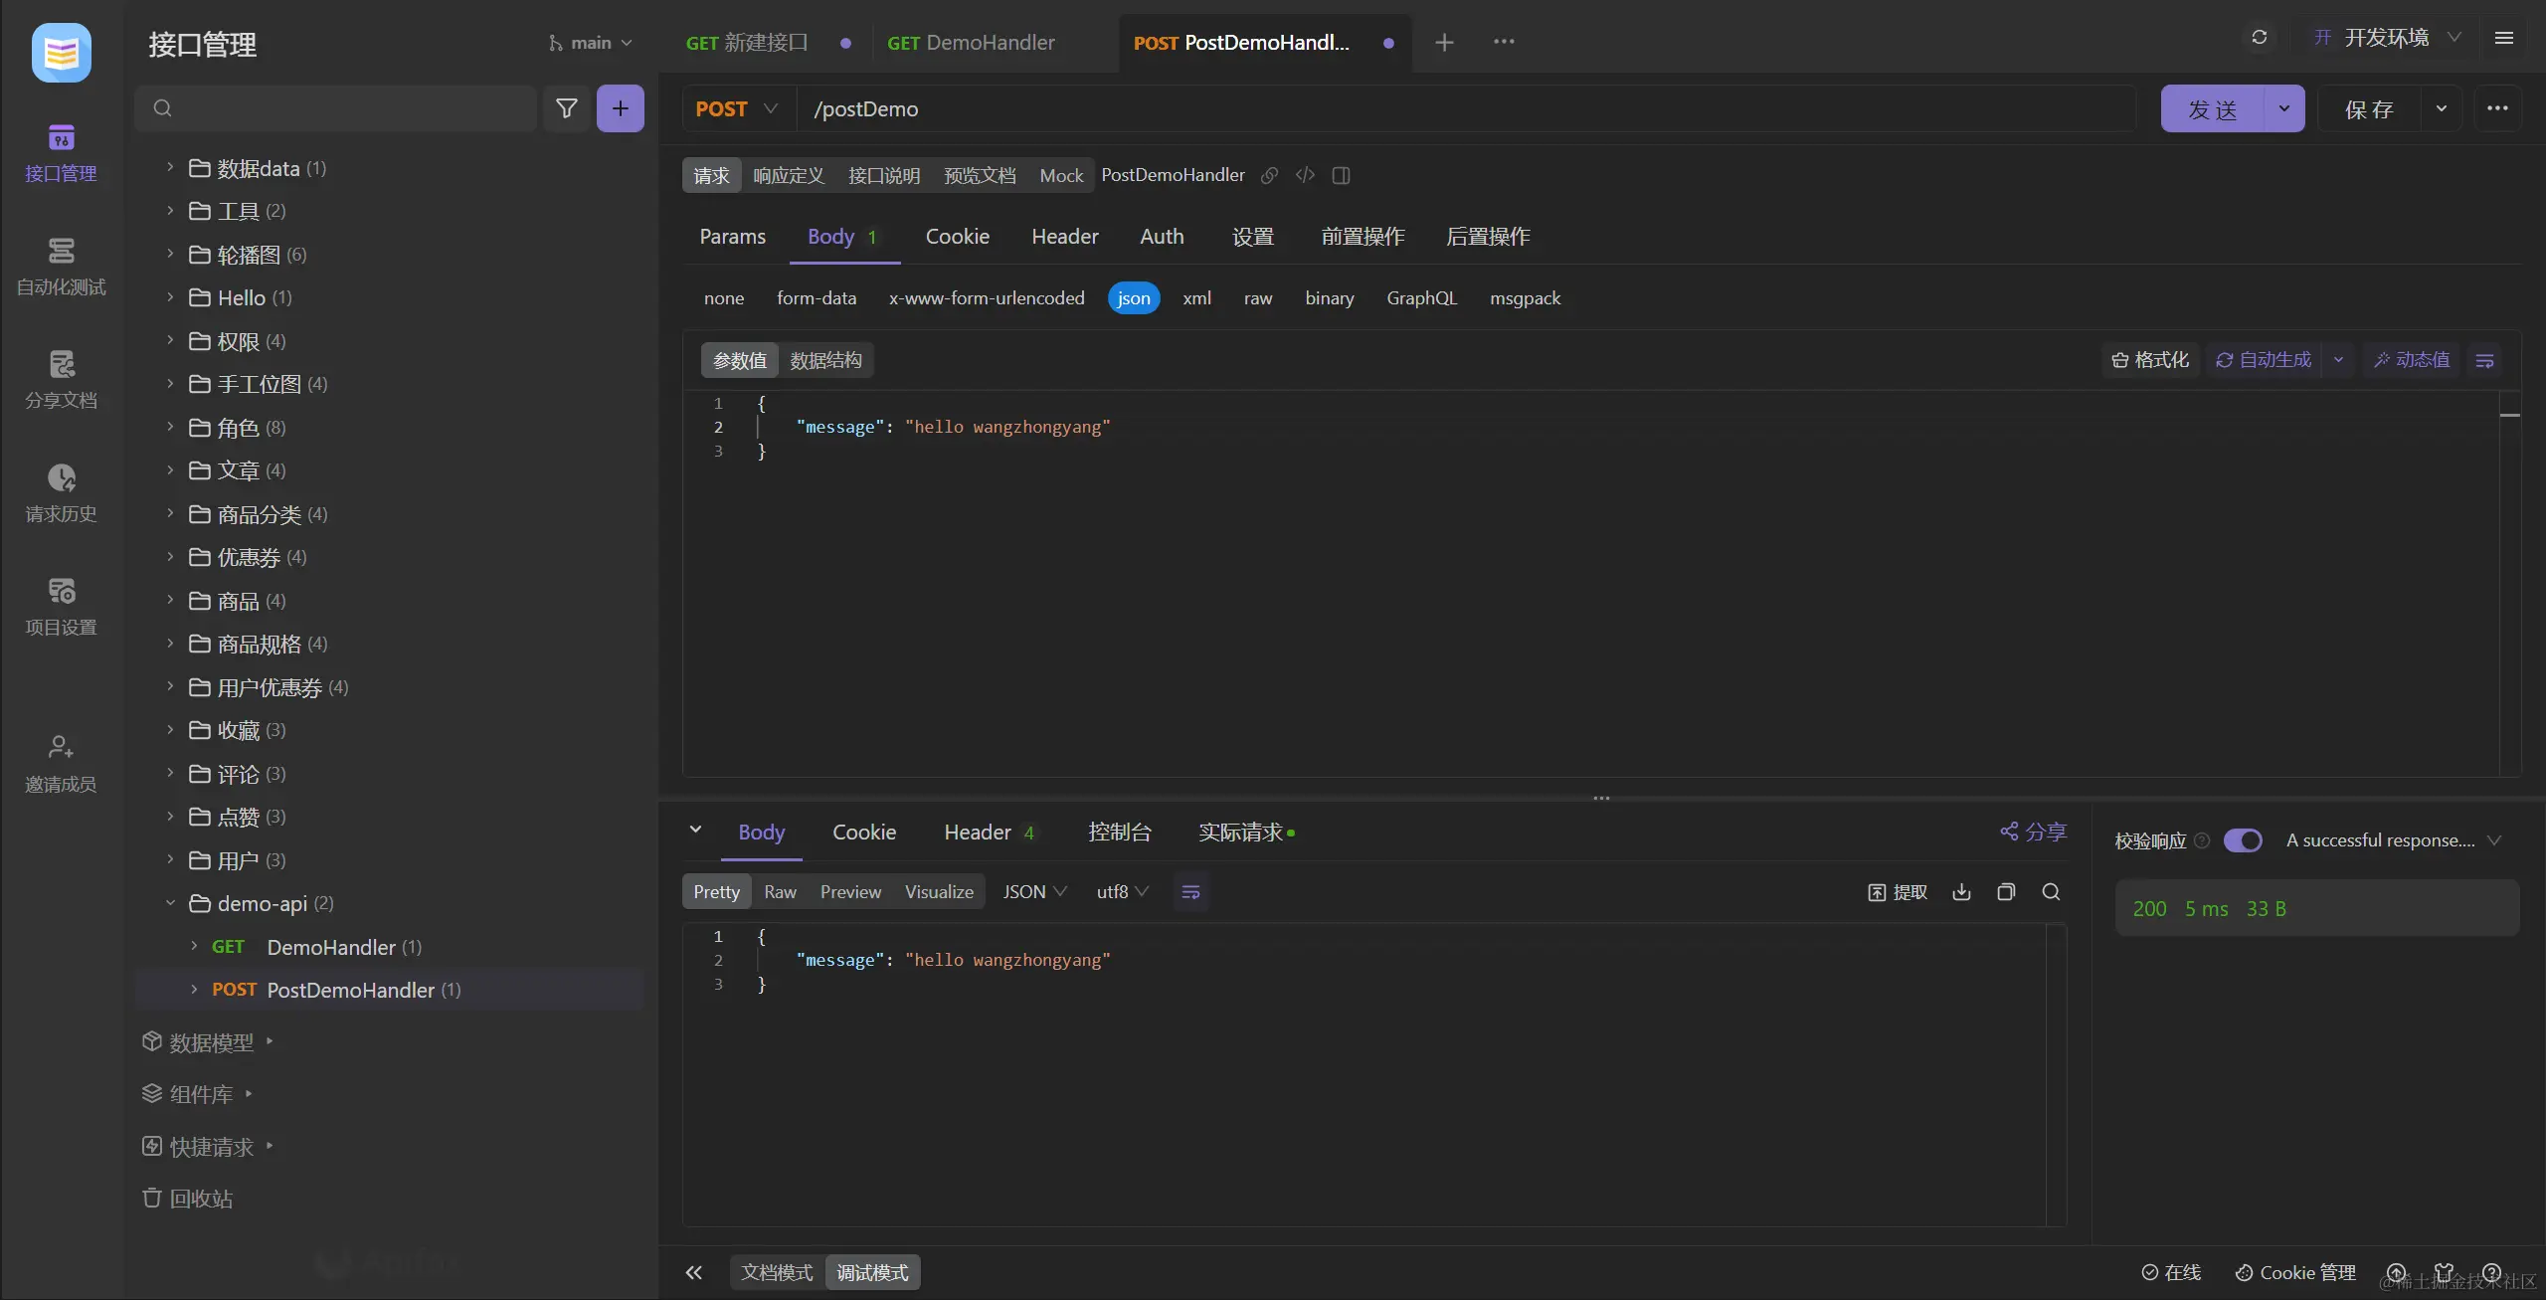The height and width of the screenshot is (1300, 2546).
Task: Open the 请求历史 sidebar icon
Action: [x=61, y=492]
